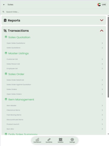The width and height of the screenshot is (109, 146).
Task: Click the chevron on Item Master row
Action: pyautogui.click(x=102, y=106)
